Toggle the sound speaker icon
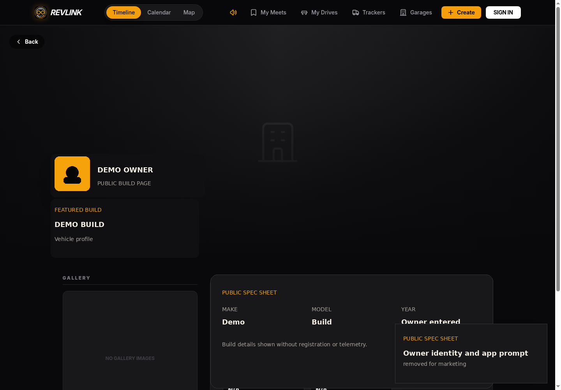The width and height of the screenshot is (561, 390). pos(233,12)
